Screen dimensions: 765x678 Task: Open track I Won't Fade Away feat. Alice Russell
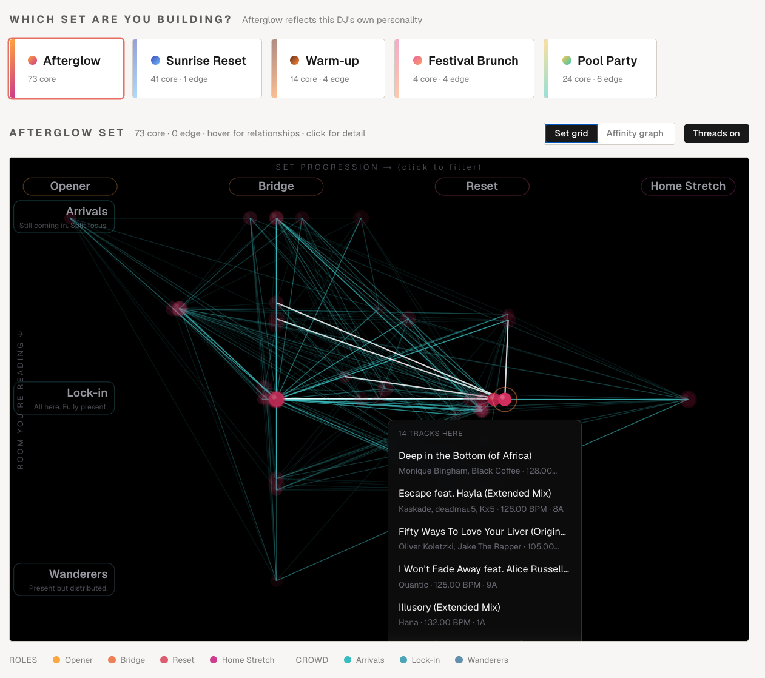pos(484,577)
